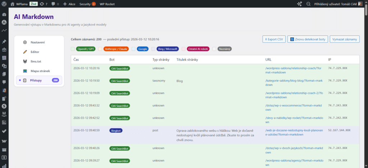Toggle the Anthropic / Claude filter checkbox
This screenshot has width=368, height=168.
pos(100,49)
